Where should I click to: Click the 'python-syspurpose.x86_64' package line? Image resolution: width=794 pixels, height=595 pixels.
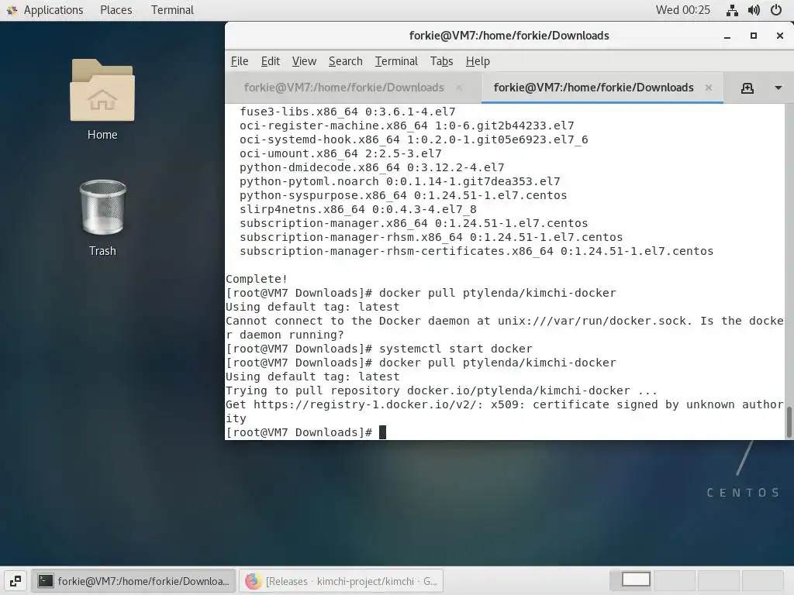pyautogui.click(x=403, y=195)
